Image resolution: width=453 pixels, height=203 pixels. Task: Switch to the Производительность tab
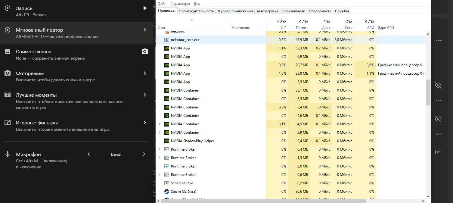pos(196,11)
